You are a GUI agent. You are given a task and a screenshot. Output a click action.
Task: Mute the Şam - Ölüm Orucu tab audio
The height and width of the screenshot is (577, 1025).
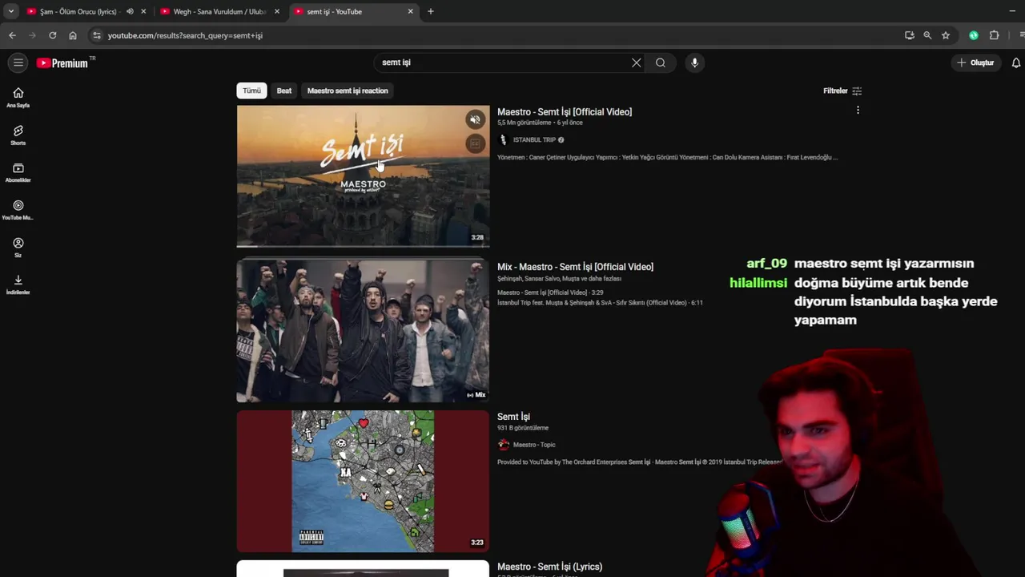(130, 11)
